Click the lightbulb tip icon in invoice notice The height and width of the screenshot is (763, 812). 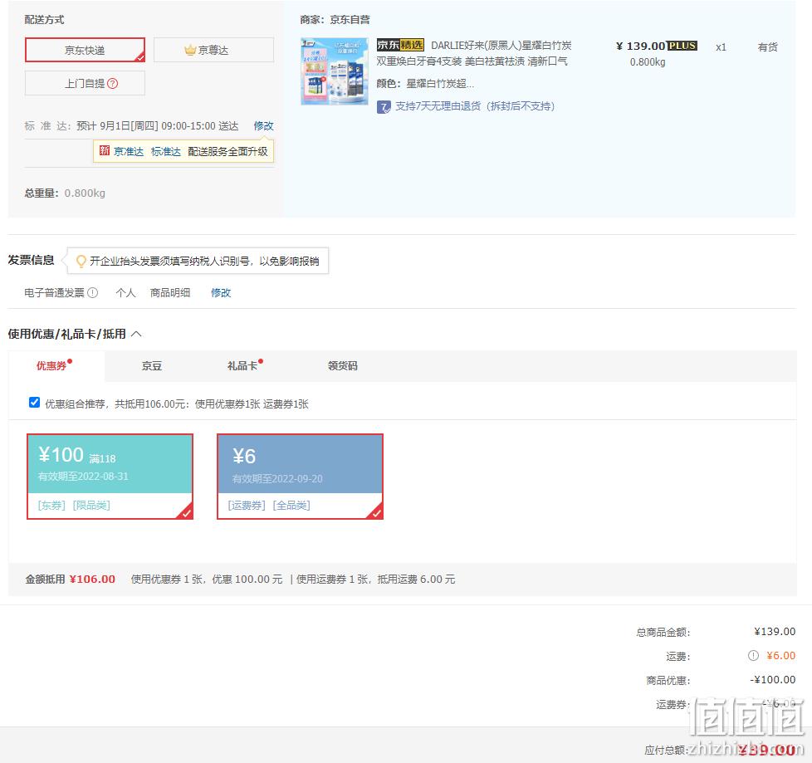(81, 261)
